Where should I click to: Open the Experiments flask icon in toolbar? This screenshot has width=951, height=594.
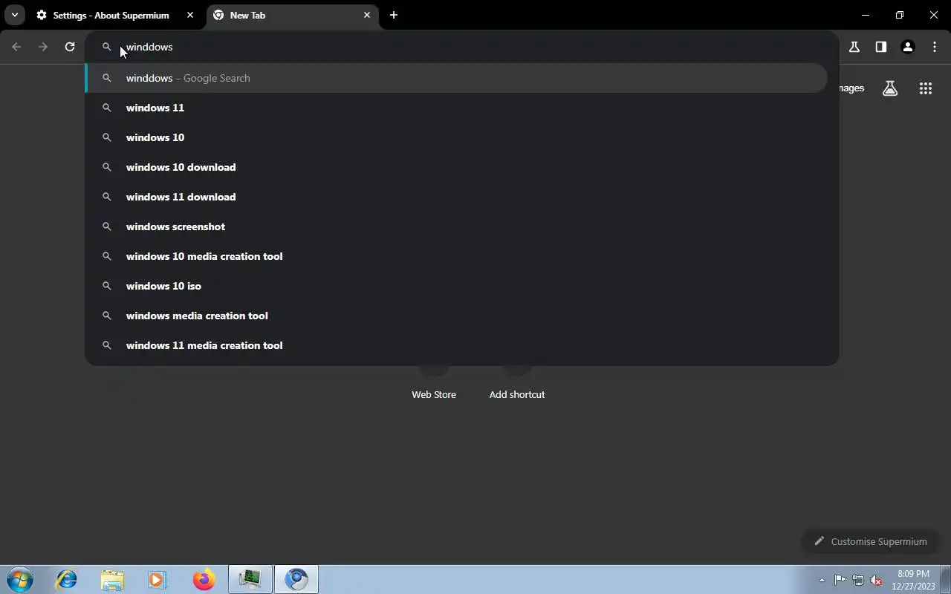[x=854, y=47]
